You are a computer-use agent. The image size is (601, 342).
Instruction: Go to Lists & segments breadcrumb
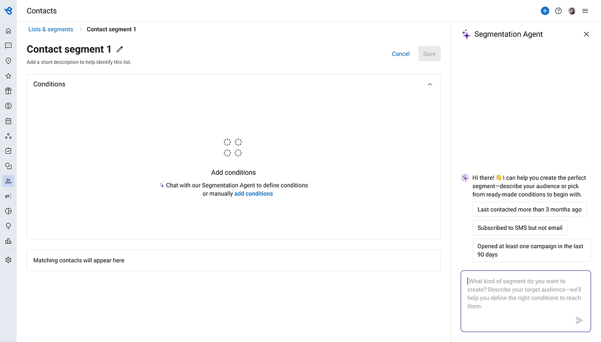point(50,29)
